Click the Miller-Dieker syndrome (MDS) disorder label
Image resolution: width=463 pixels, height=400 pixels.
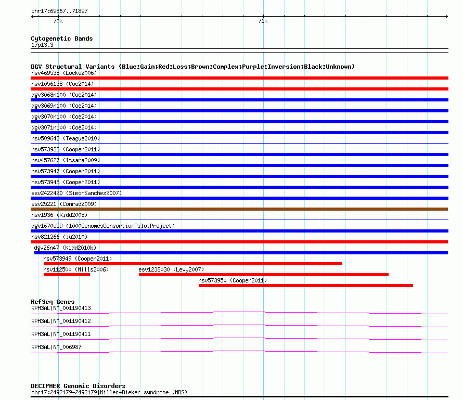click(x=109, y=392)
